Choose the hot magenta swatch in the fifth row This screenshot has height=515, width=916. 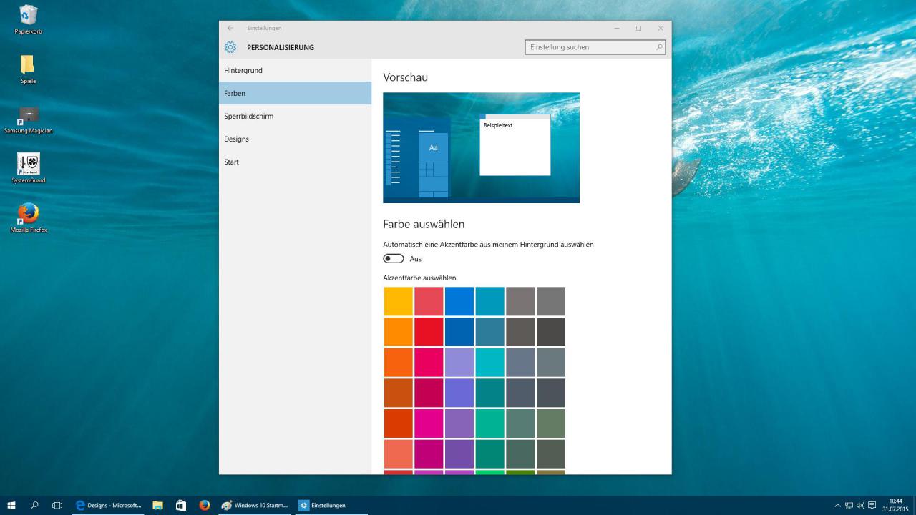click(x=429, y=423)
